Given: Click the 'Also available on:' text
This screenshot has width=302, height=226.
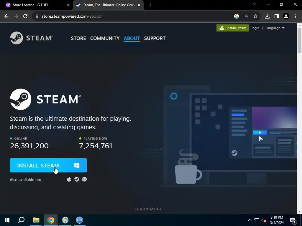Looking at the screenshot, I should coord(25,180).
